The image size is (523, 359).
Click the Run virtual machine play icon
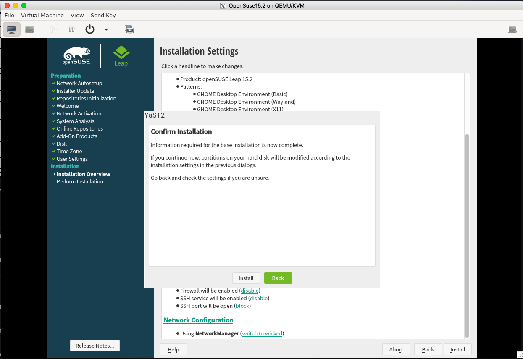(53, 29)
